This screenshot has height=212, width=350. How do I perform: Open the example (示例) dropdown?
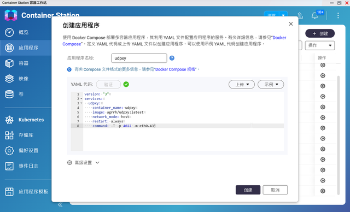(271, 85)
